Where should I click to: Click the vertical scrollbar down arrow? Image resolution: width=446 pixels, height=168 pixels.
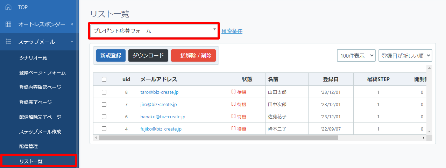point(430,131)
